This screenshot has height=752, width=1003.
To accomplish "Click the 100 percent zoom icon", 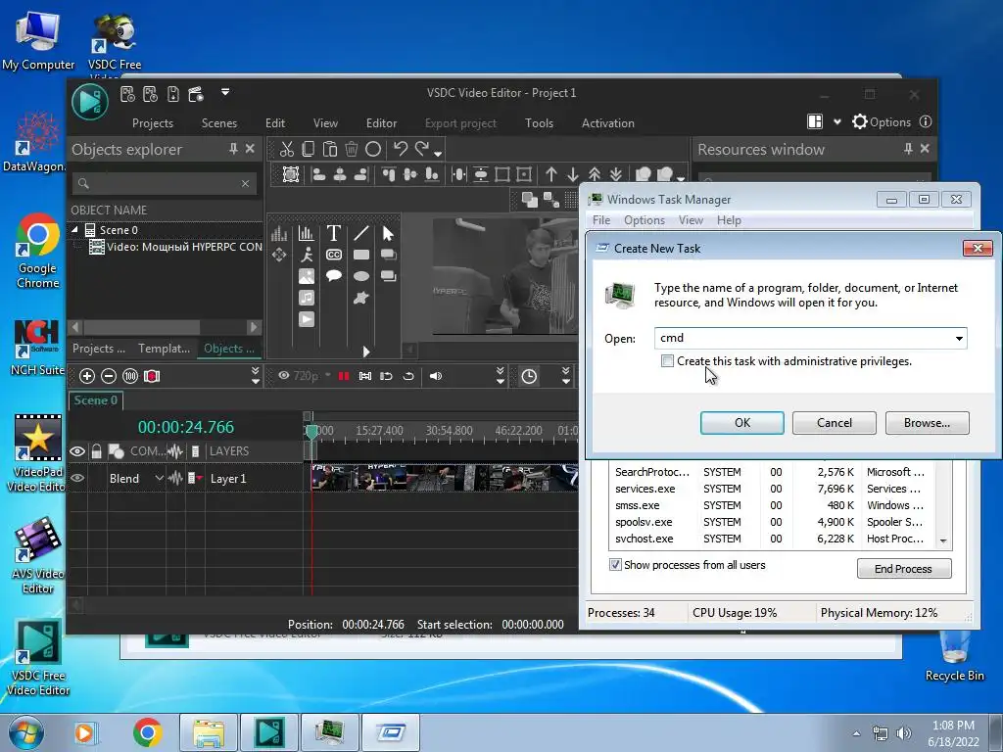I will (130, 376).
